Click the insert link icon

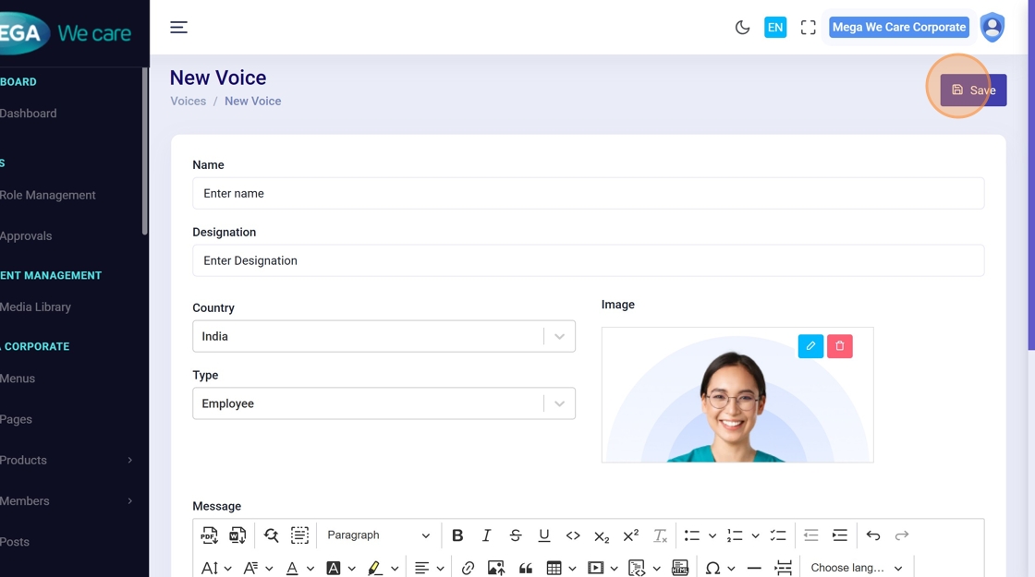(x=468, y=568)
